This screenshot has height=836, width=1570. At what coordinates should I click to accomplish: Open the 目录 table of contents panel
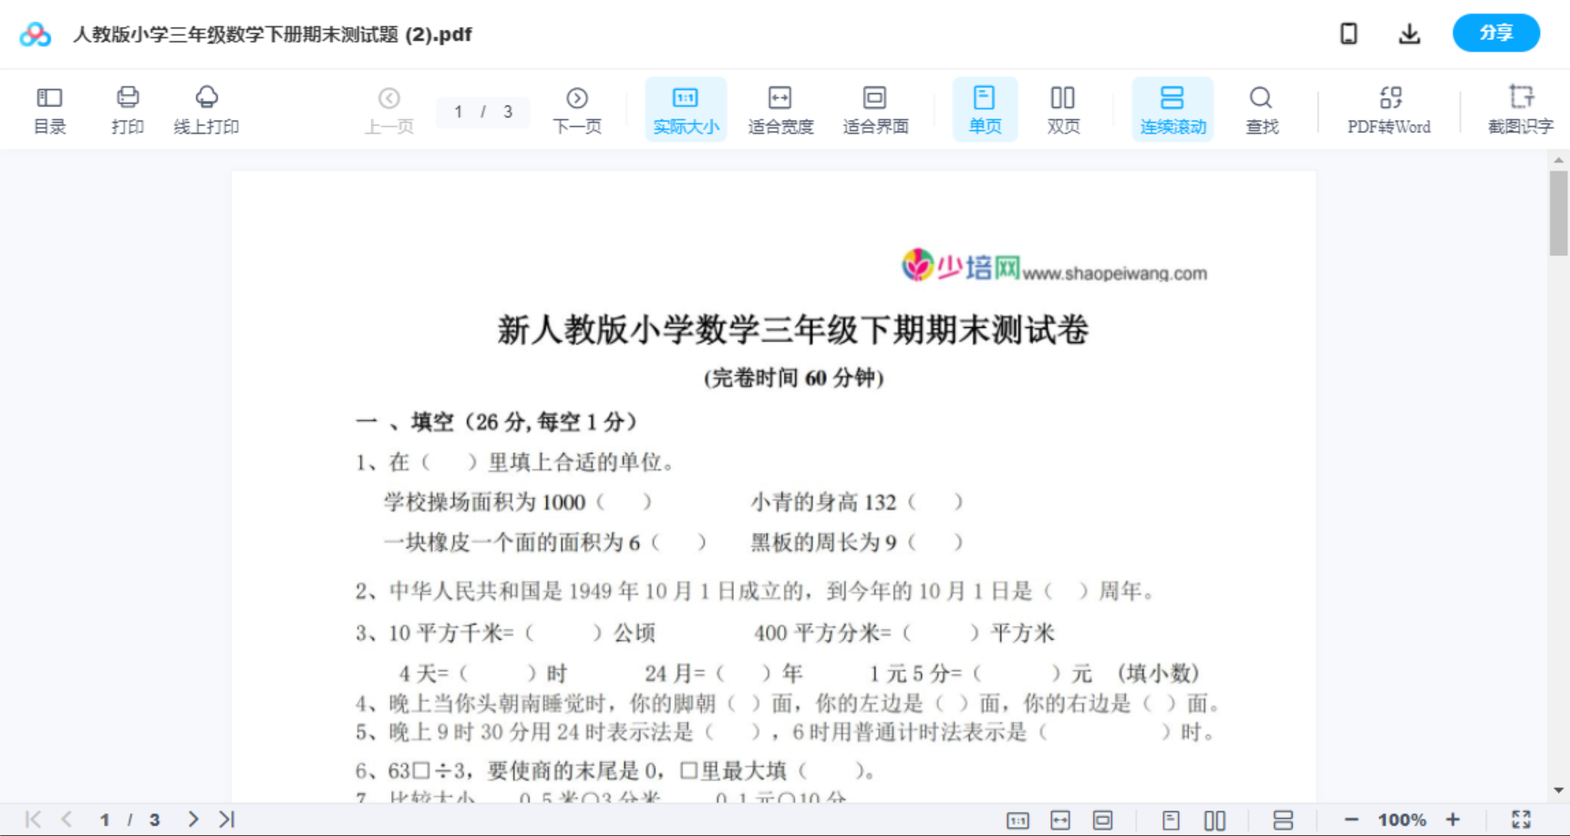pos(49,108)
